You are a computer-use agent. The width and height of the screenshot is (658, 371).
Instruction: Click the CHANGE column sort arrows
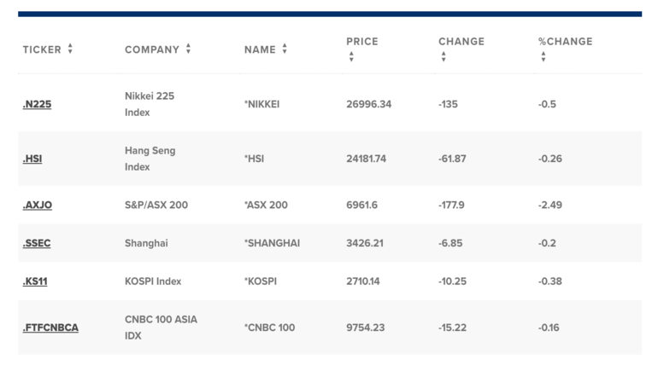(443, 57)
